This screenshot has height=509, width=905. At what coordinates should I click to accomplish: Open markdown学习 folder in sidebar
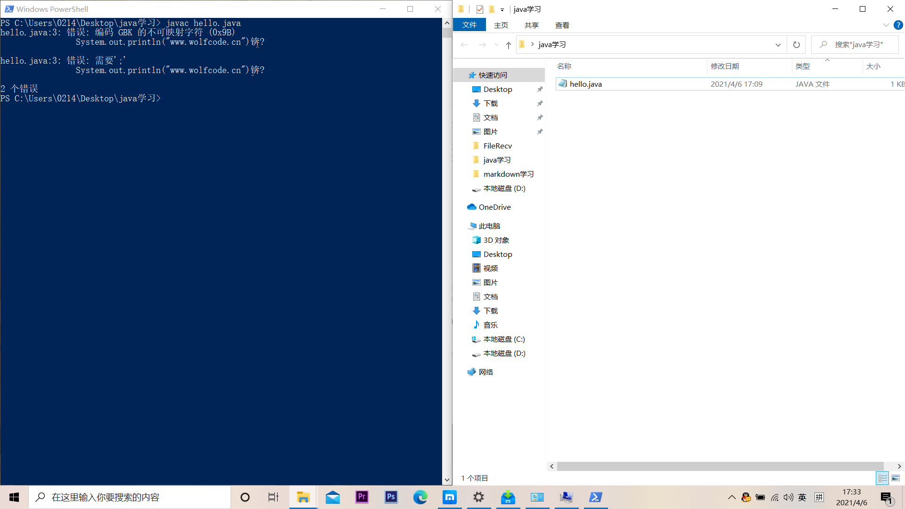[x=508, y=174]
